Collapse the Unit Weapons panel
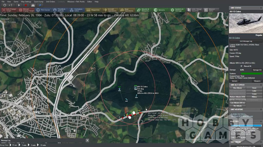263x147 pixels. 261,109
